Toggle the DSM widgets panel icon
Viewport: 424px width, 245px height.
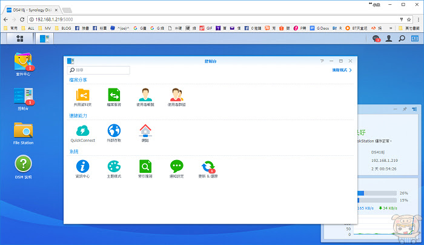[x=415, y=38]
